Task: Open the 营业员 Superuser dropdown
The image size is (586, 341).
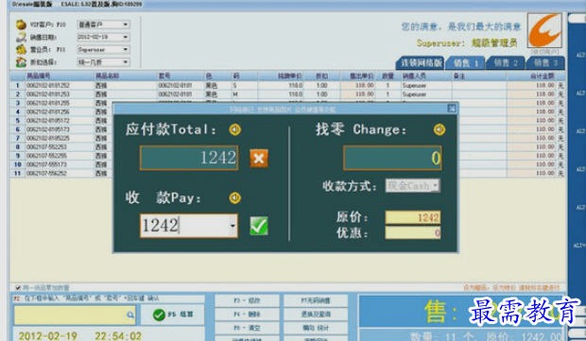Action: point(126,49)
